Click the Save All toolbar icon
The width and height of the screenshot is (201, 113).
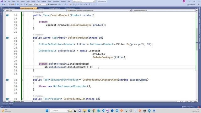18,4
